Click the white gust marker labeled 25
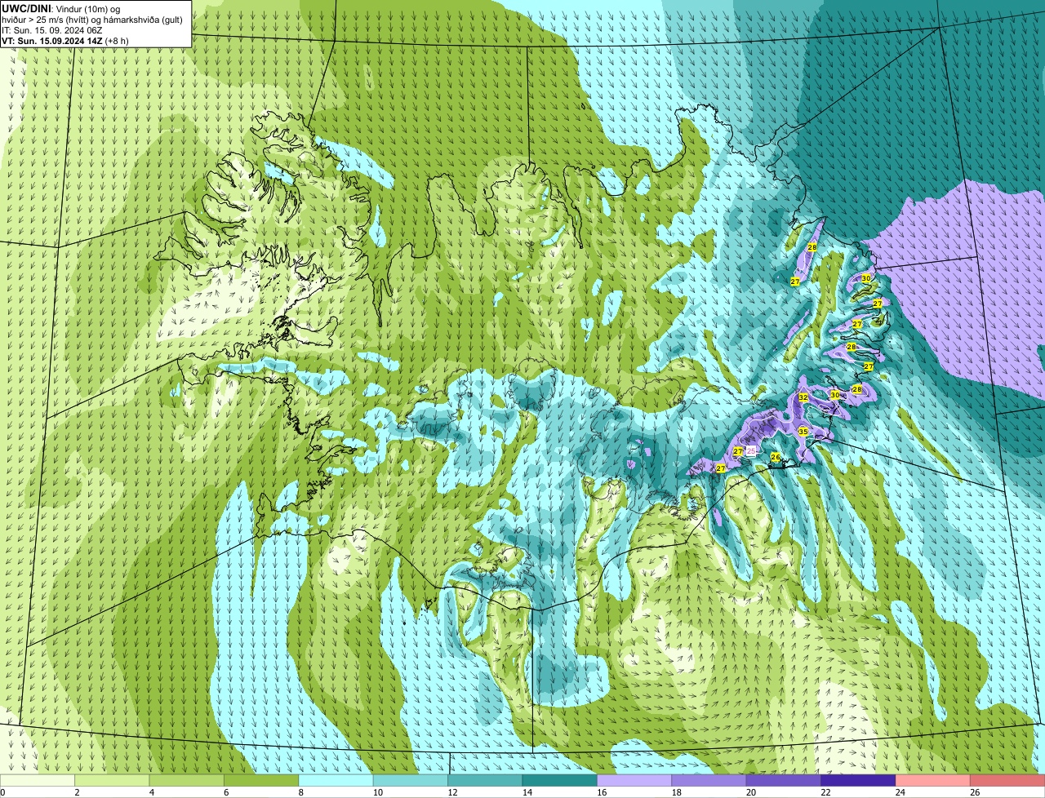 pos(751,450)
